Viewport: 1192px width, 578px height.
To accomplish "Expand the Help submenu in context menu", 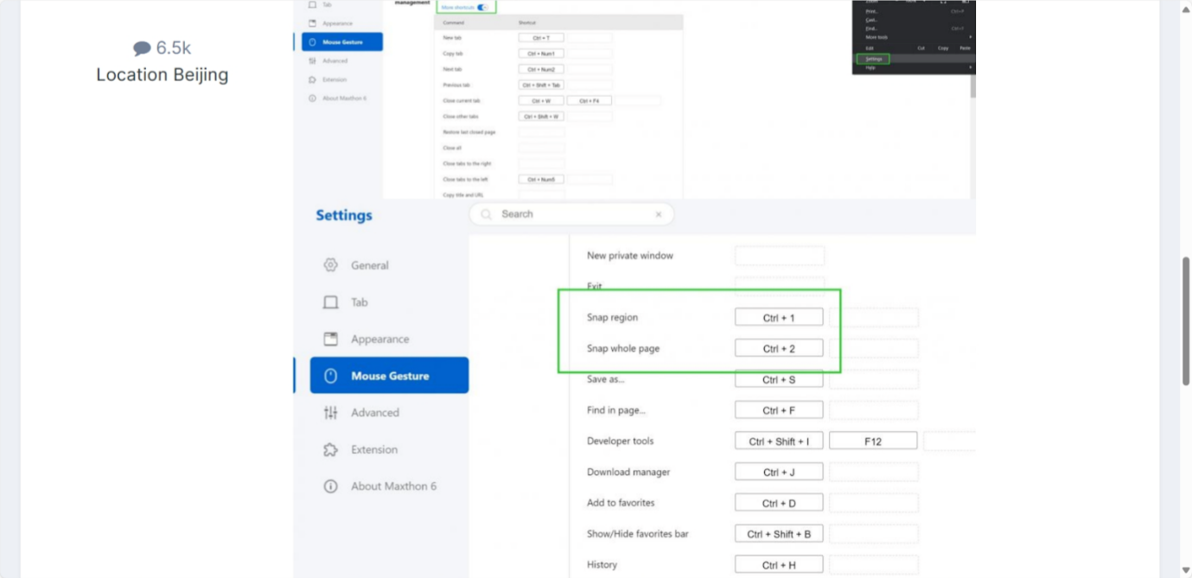I will point(970,67).
